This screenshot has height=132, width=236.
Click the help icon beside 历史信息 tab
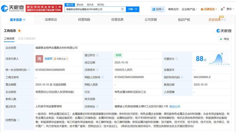pyautogui.click(x=225, y=20)
